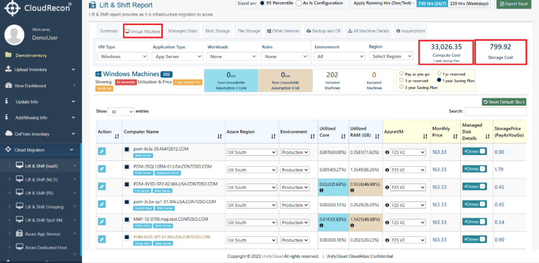Viewport: 539px width, 263px height.
Task: Click the Cloud Migration icon in sidebar
Action: click(x=8, y=150)
